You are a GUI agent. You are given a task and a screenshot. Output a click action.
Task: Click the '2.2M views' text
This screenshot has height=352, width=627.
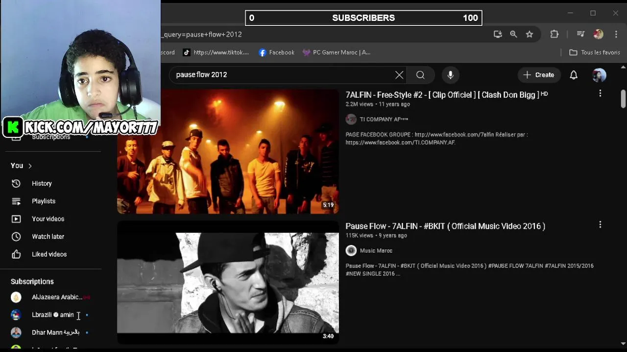point(360,104)
